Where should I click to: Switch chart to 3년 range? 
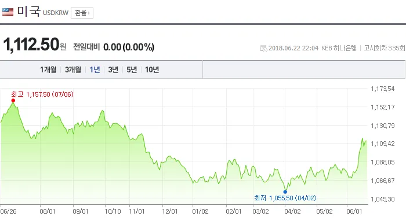[x=113, y=69]
